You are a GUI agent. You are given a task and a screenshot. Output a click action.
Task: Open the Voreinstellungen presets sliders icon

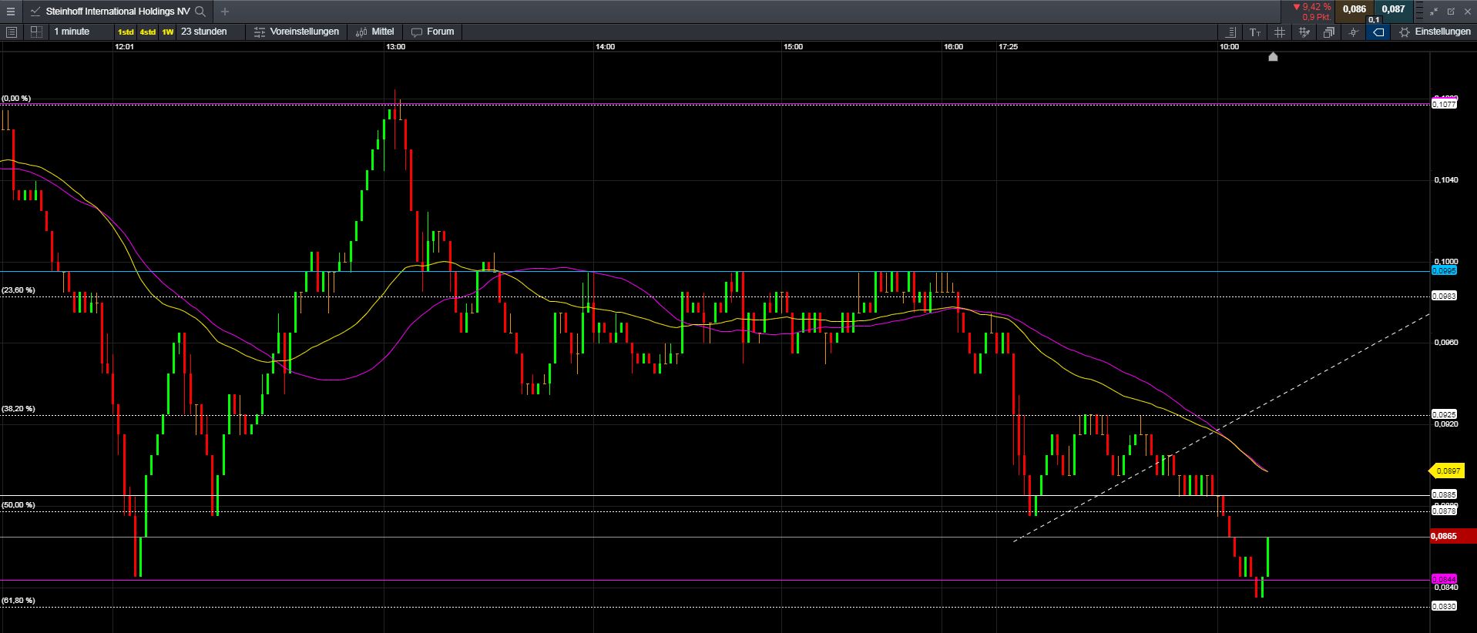[x=260, y=32]
